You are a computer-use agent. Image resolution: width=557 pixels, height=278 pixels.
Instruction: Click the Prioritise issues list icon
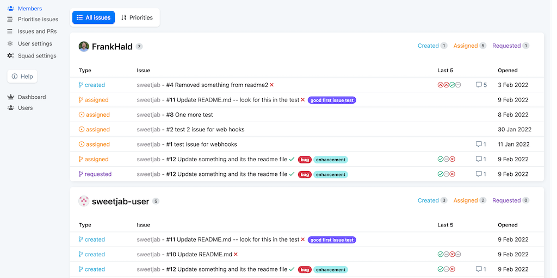pyautogui.click(x=10, y=20)
